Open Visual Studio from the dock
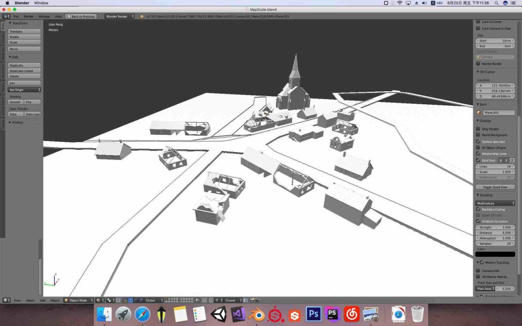Image resolution: width=522 pixels, height=326 pixels. click(237, 314)
